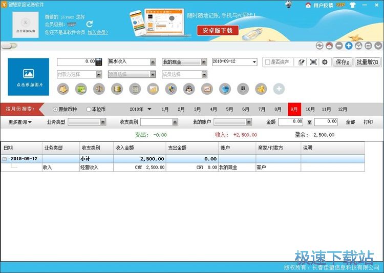Click the refresh icon next to member level
This screenshot has width=384, height=273.
tap(90, 24)
